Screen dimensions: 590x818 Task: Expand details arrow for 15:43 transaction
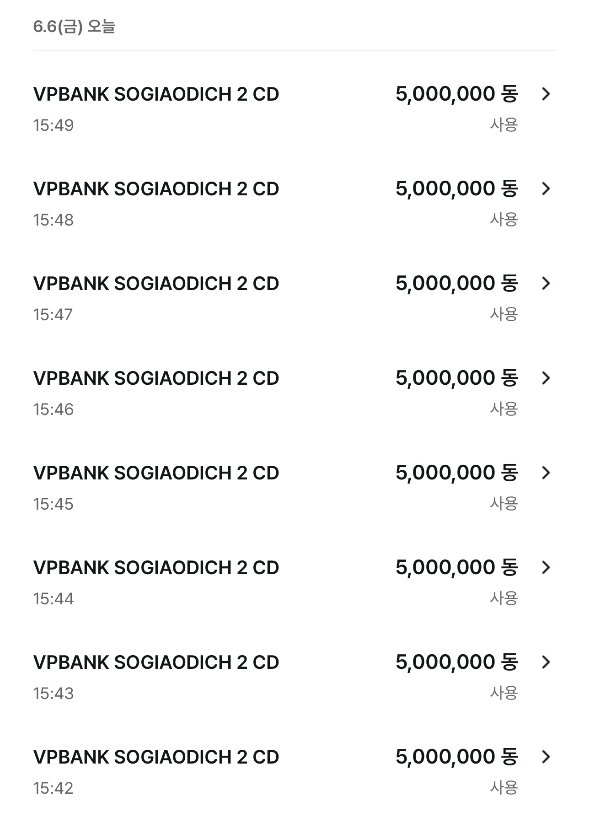click(546, 662)
